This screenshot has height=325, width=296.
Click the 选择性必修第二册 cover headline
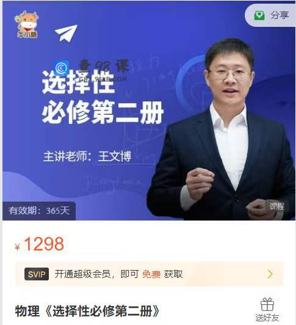[103, 97]
